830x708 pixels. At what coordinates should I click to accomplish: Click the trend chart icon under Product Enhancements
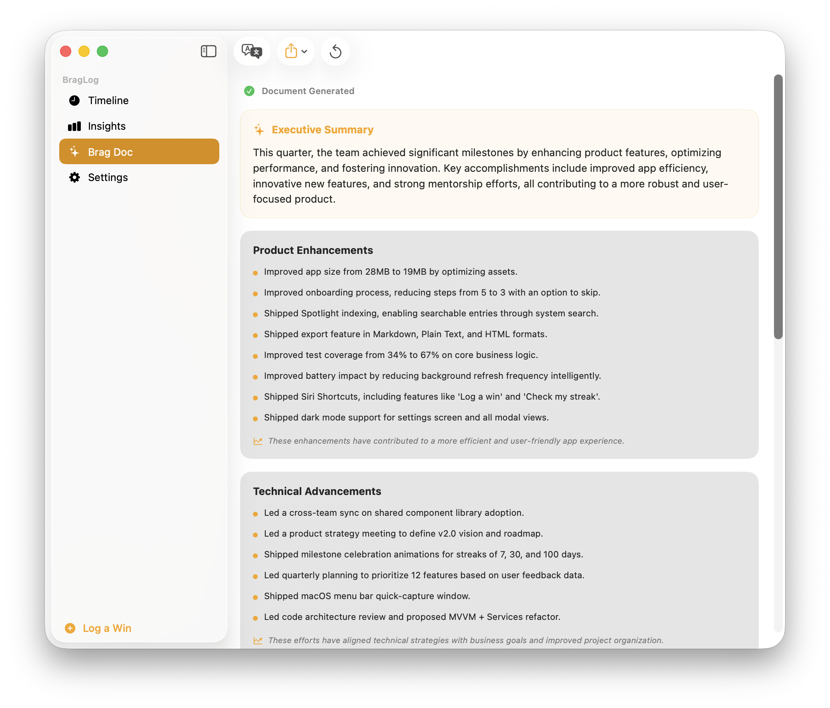point(258,440)
